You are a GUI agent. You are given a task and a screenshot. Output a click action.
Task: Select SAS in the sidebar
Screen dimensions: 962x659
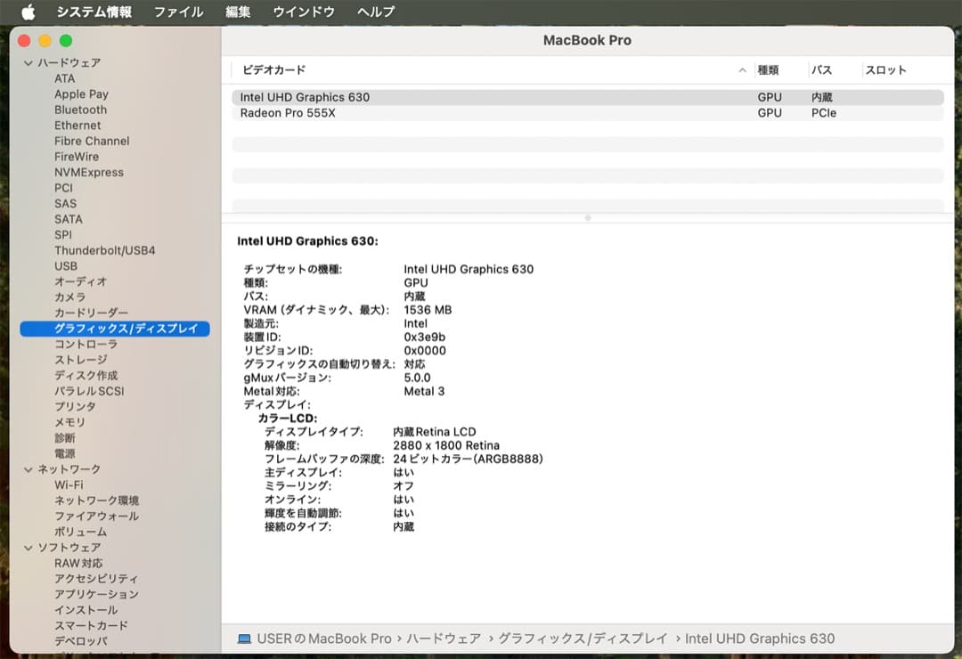coord(65,204)
